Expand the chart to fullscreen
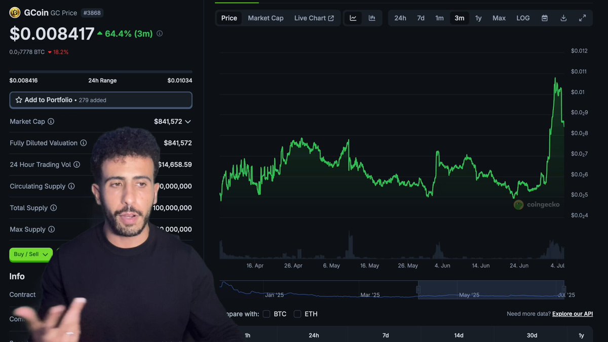This screenshot has height=342, width=608. [582, 18]
